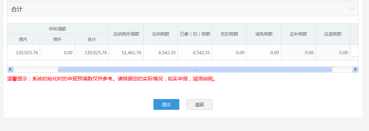
Task: Click the 合计 section header title
Action: [x=17, y=9]
